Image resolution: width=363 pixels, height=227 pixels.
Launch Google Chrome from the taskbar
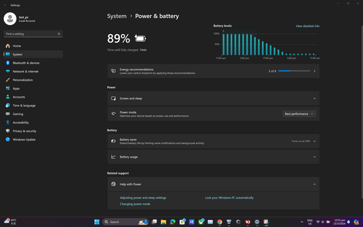[220, 222]
